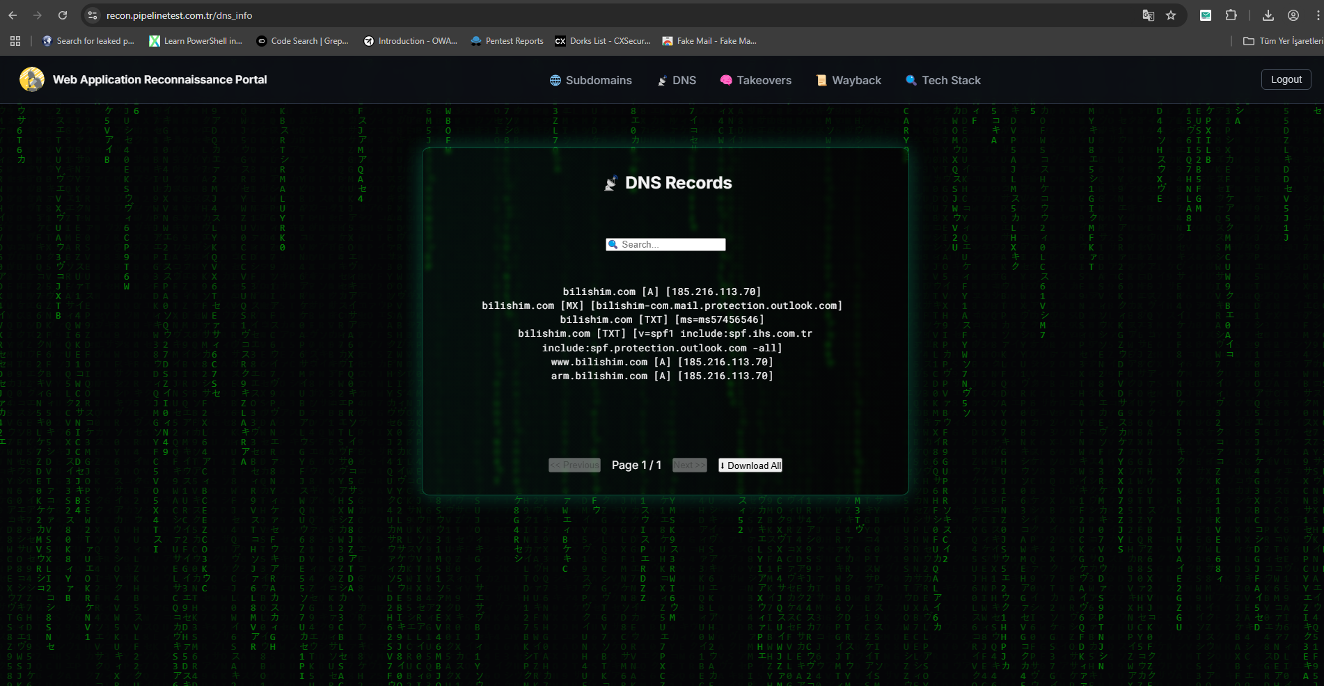The height and width of the screenshot is (686, 1324).
Task: Open the Takeovers nav item
Action: pyautogui.click(x=756, y=80)
